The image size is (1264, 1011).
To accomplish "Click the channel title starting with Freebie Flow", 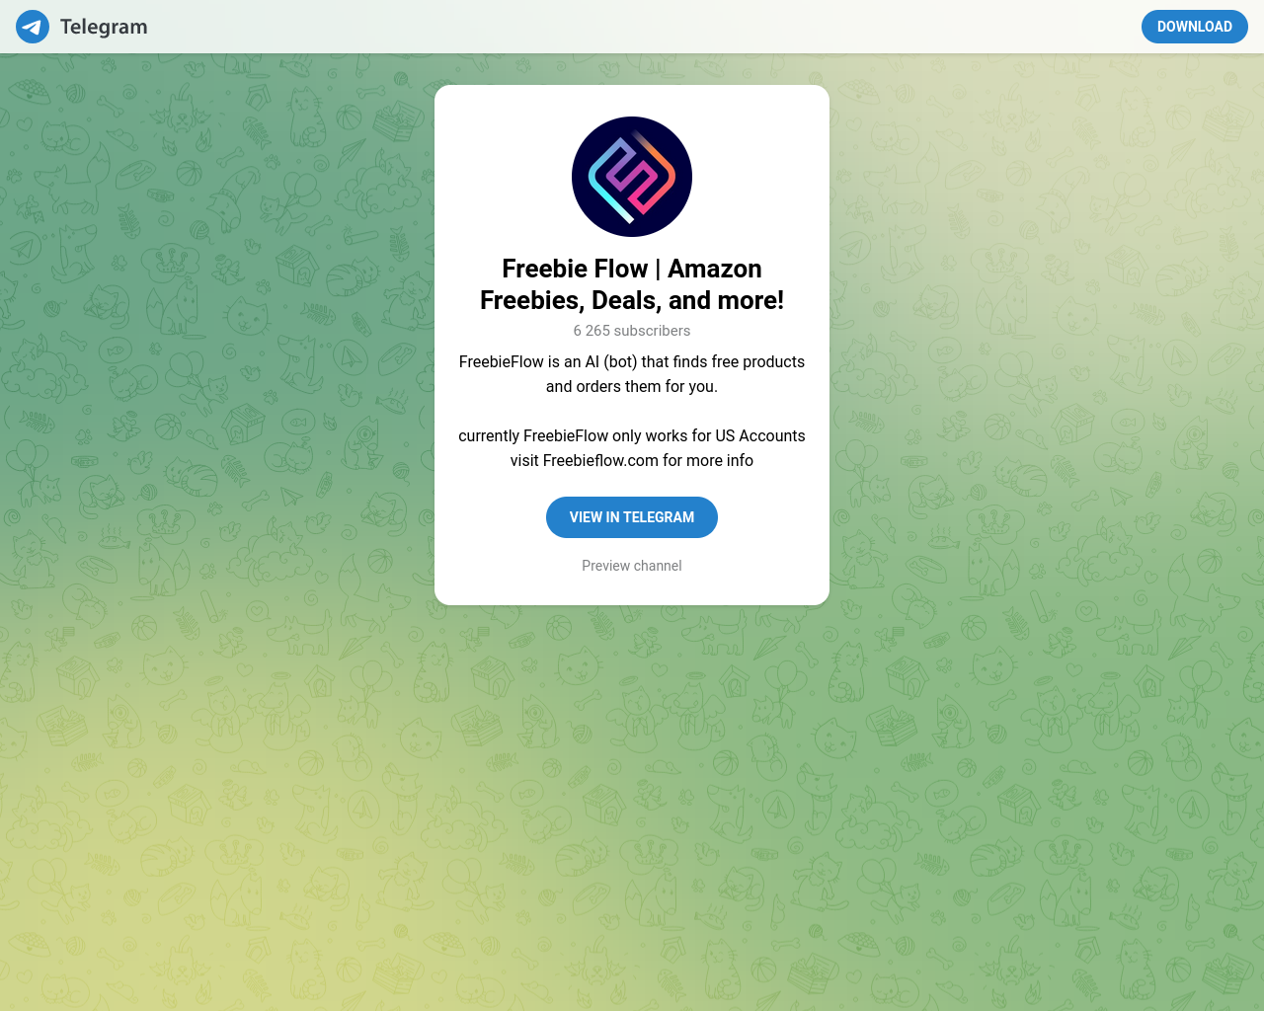I will click(x=632, y=284).
